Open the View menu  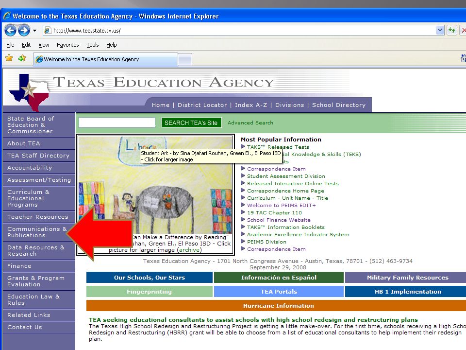(44, 45)
